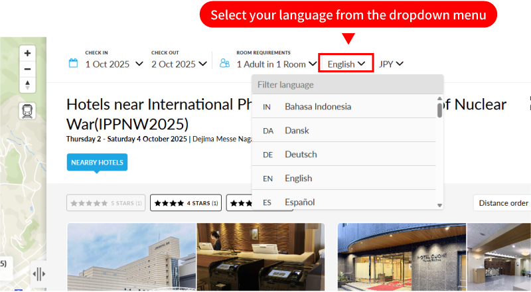Screen dimensions: 531x292
Task: Click the Filter language search field
Action: pyautogui.click(x=347, y=85)
